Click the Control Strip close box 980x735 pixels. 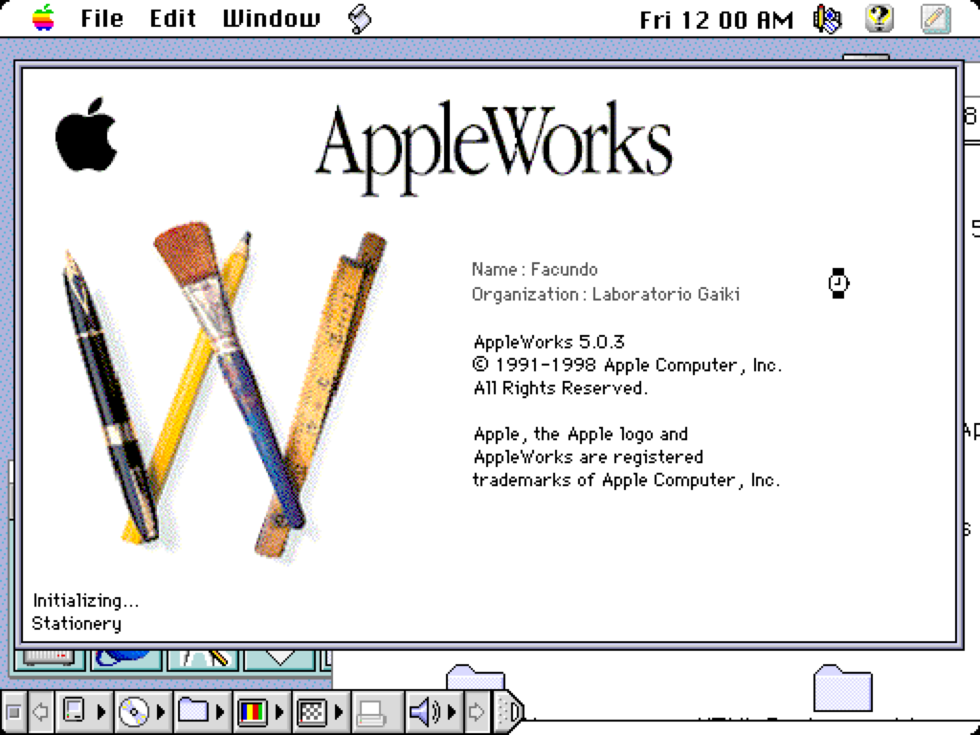(13, 712)
